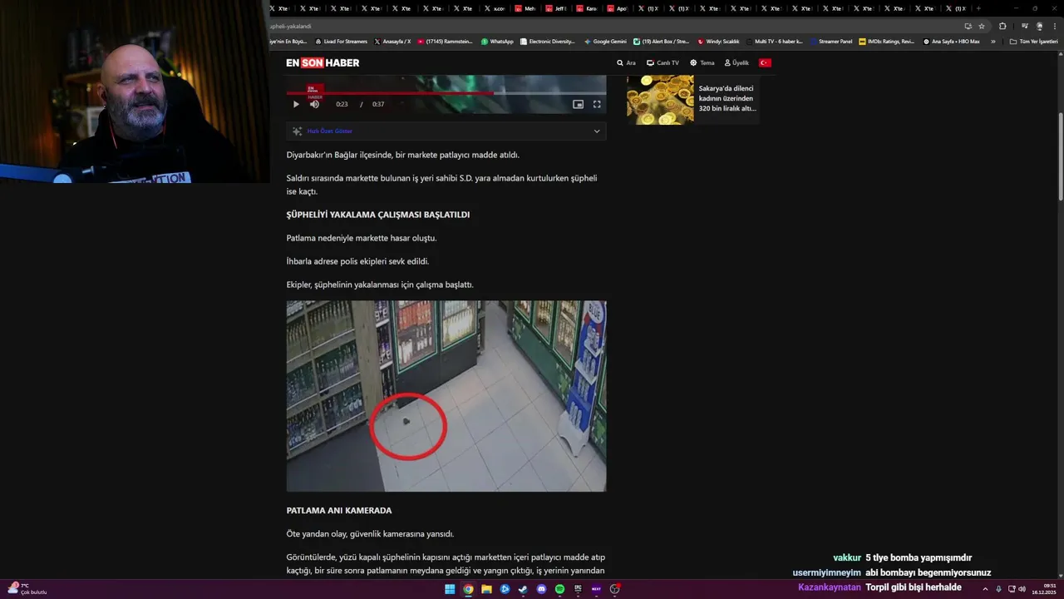This screenshot has width=1064, height=599.
Task: Open the WhatsApp bookmark
Action: tap(497, 41)
